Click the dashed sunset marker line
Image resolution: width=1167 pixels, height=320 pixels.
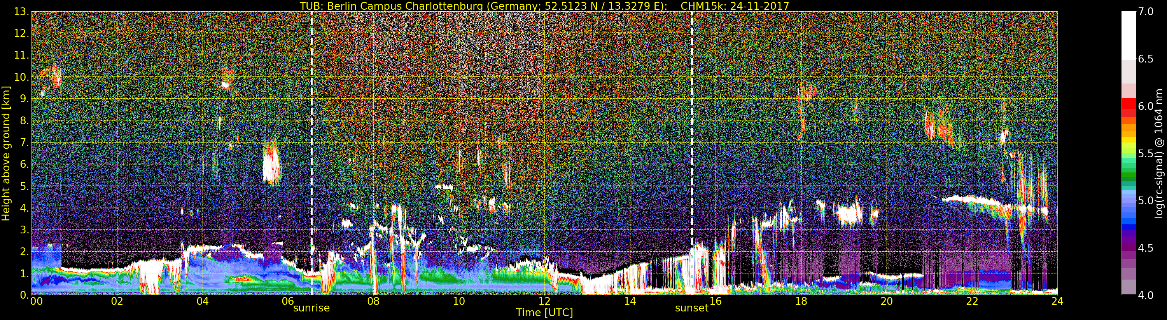692,153
